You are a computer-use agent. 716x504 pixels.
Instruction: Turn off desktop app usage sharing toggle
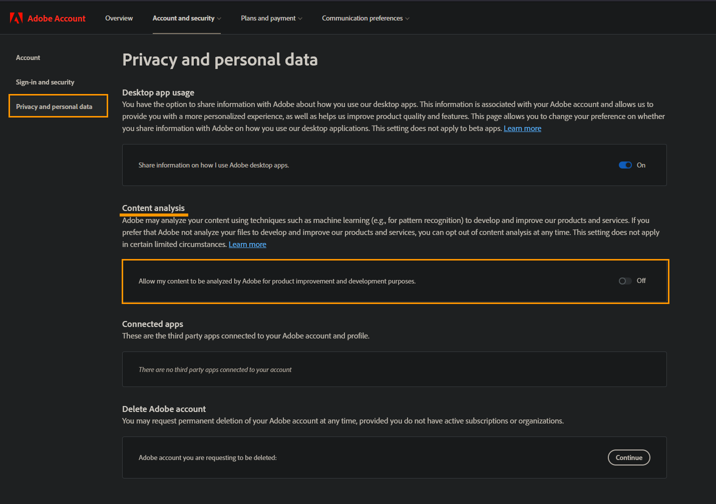pos(625,165)
